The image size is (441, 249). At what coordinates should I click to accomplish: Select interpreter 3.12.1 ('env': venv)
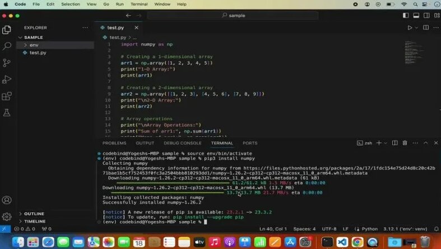[x=405, y=229]
